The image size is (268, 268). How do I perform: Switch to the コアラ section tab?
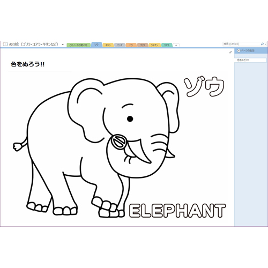tap(167, 45)
